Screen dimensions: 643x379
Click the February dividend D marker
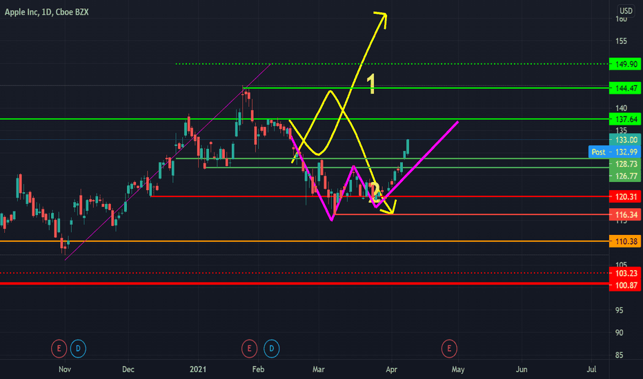tap(271, 349)
